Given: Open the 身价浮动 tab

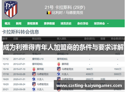Looking at the screenshot, I should coord(83,23).
